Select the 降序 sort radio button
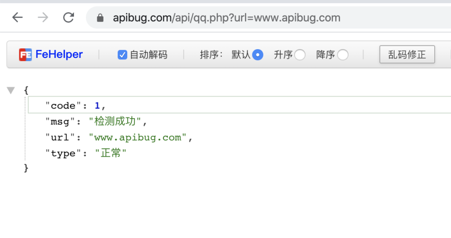The width and height of the screenshot is (451, 238). (x=343, y=55)
